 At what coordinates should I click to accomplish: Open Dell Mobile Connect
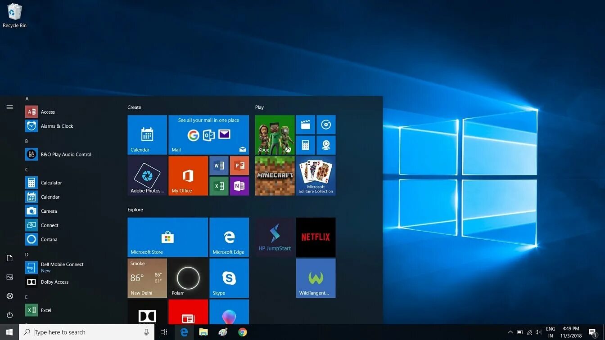point(68,268)
